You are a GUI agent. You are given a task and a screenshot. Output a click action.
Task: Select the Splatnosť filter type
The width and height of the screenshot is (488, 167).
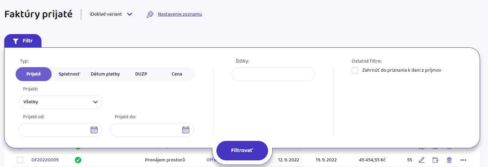click(69, 74)
